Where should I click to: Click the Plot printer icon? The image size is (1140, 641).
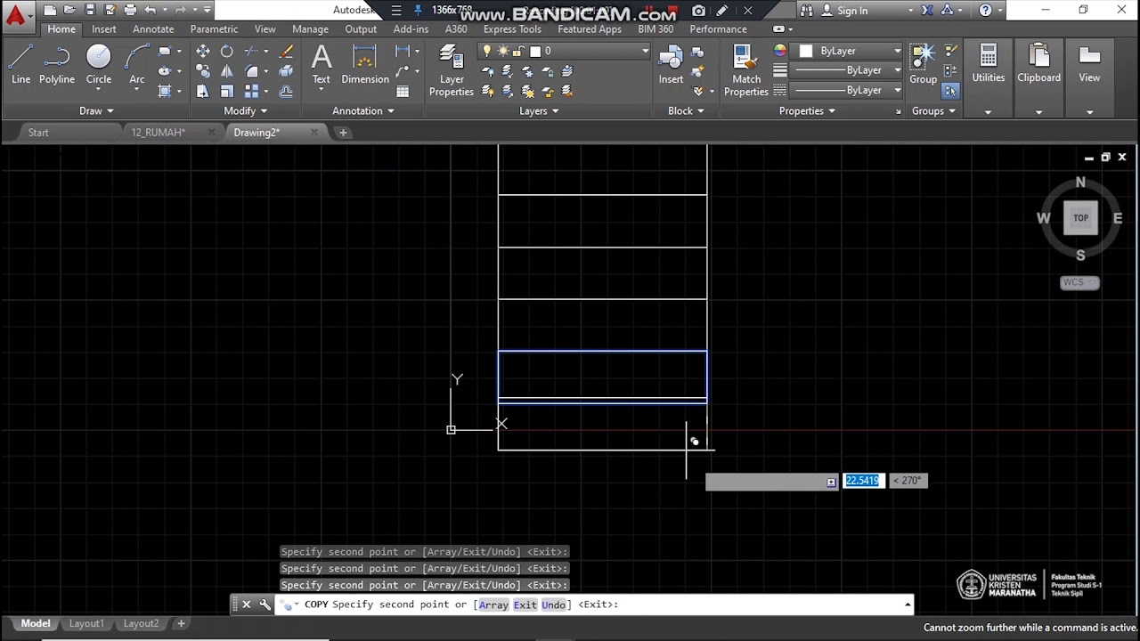[130, 10]
